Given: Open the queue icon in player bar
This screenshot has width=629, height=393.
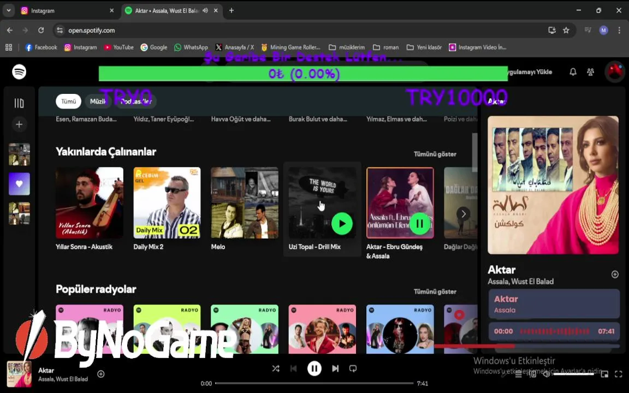Looking at the screenshot, I should coord(518,374).
